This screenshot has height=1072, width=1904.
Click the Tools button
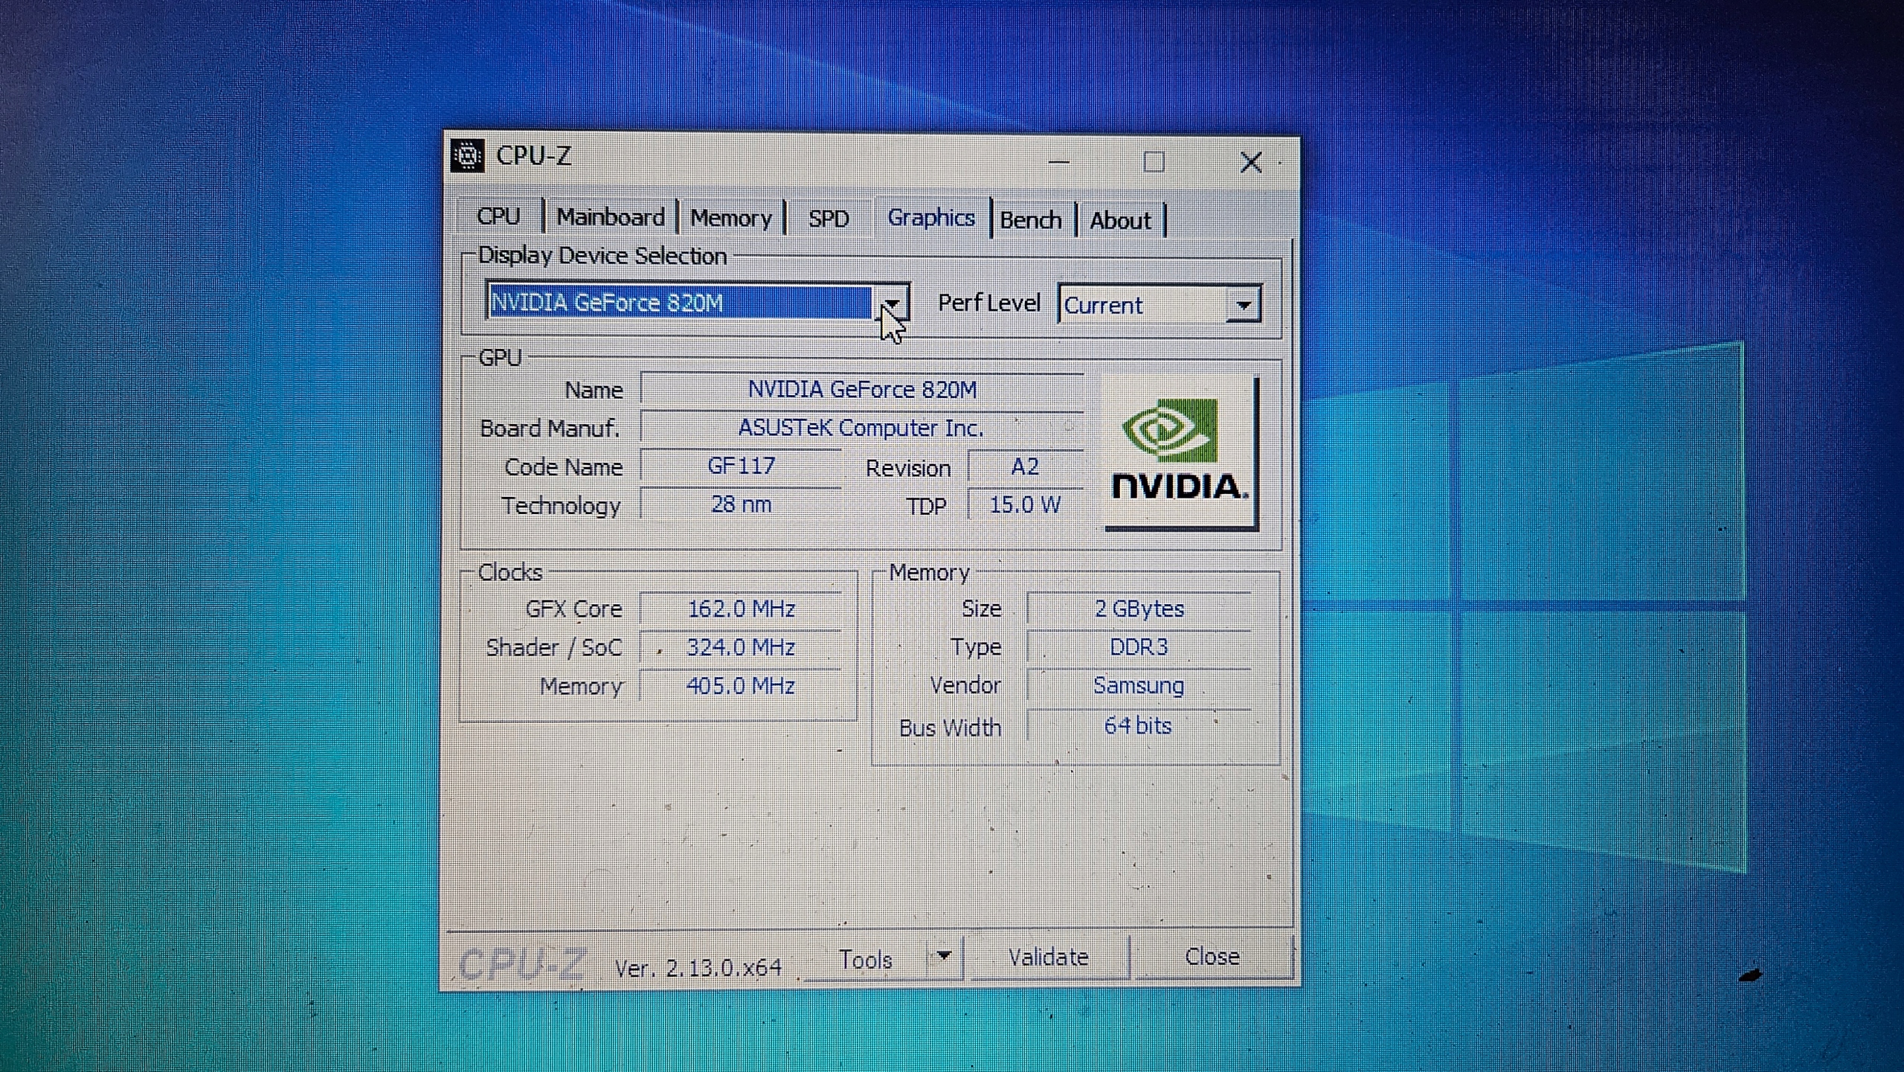coord(866,960)
